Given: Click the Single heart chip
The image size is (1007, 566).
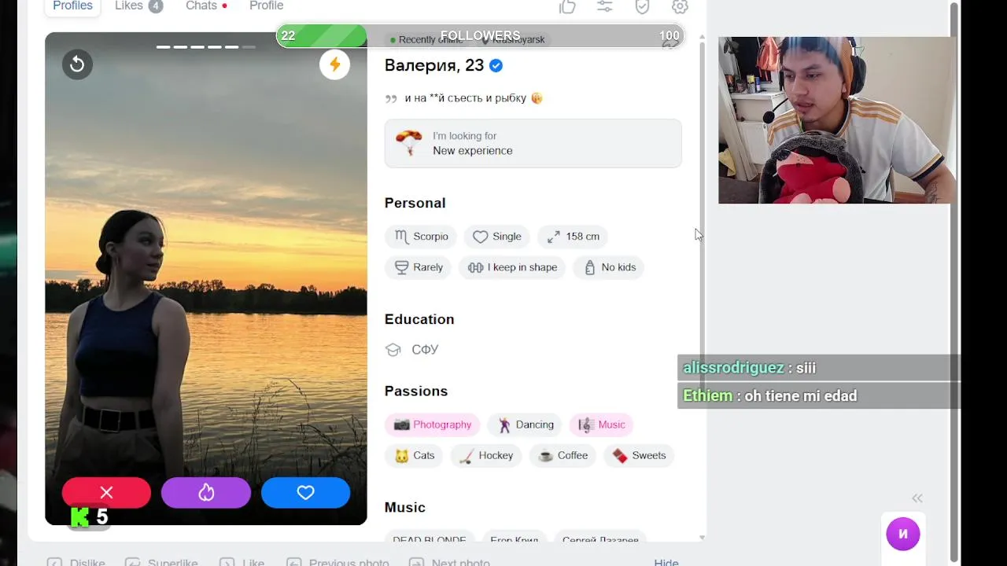Looking at the screenshot, I should (x=497, y=237).
